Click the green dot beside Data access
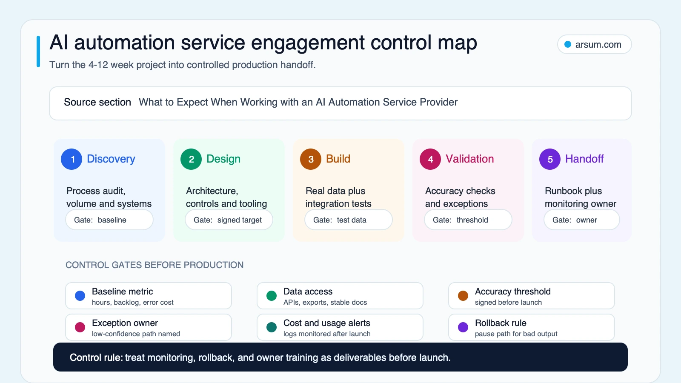This screenshot has height=383, width=681. click(272, 296)
